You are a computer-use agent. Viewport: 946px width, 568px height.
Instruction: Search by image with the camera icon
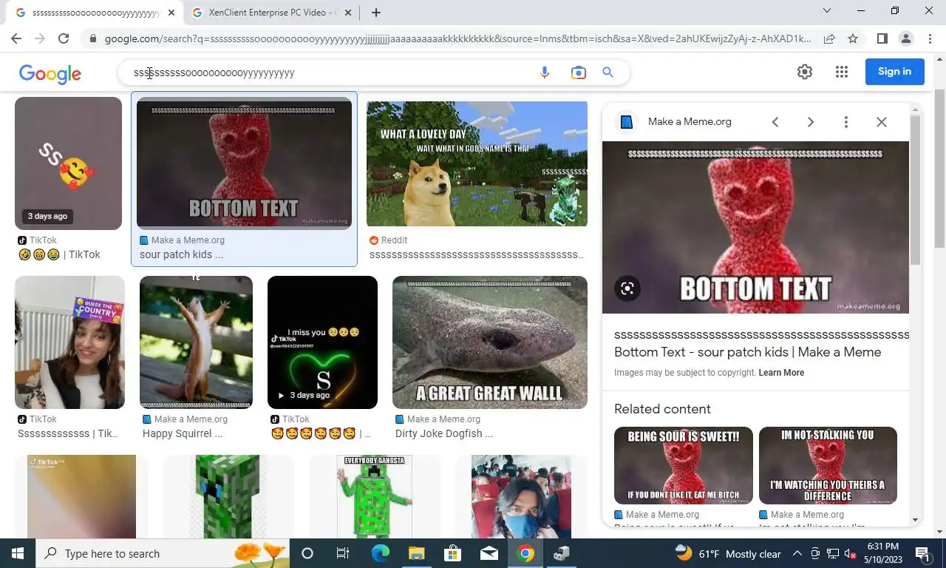click(578, 72)
